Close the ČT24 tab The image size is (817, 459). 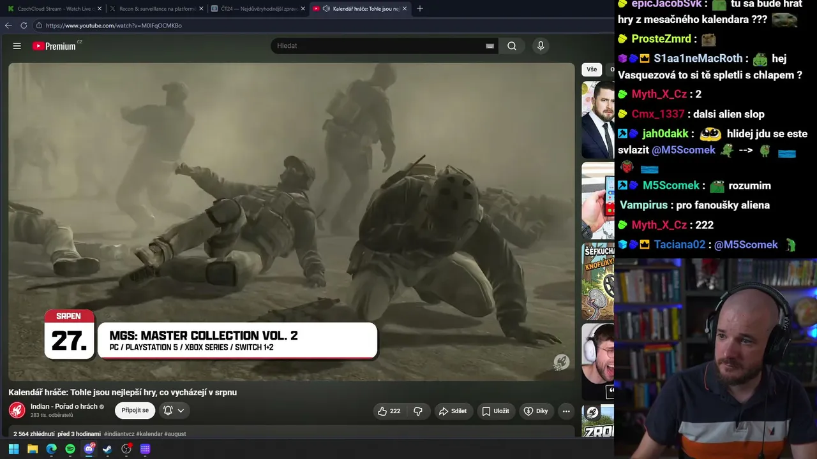[303, 9]
